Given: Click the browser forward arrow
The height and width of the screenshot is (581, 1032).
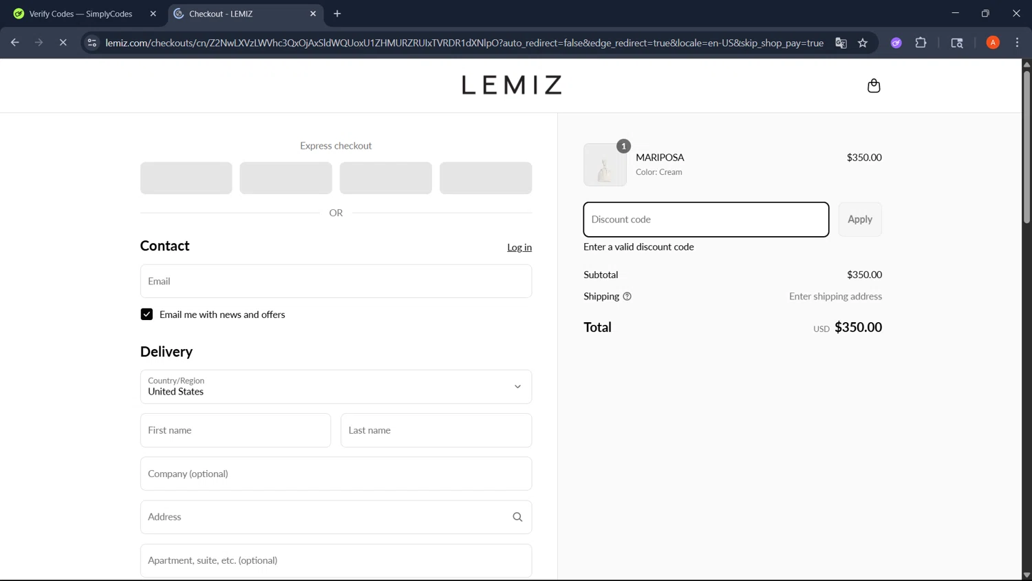Looking at the screenshot, I should [x=39, y=43].
